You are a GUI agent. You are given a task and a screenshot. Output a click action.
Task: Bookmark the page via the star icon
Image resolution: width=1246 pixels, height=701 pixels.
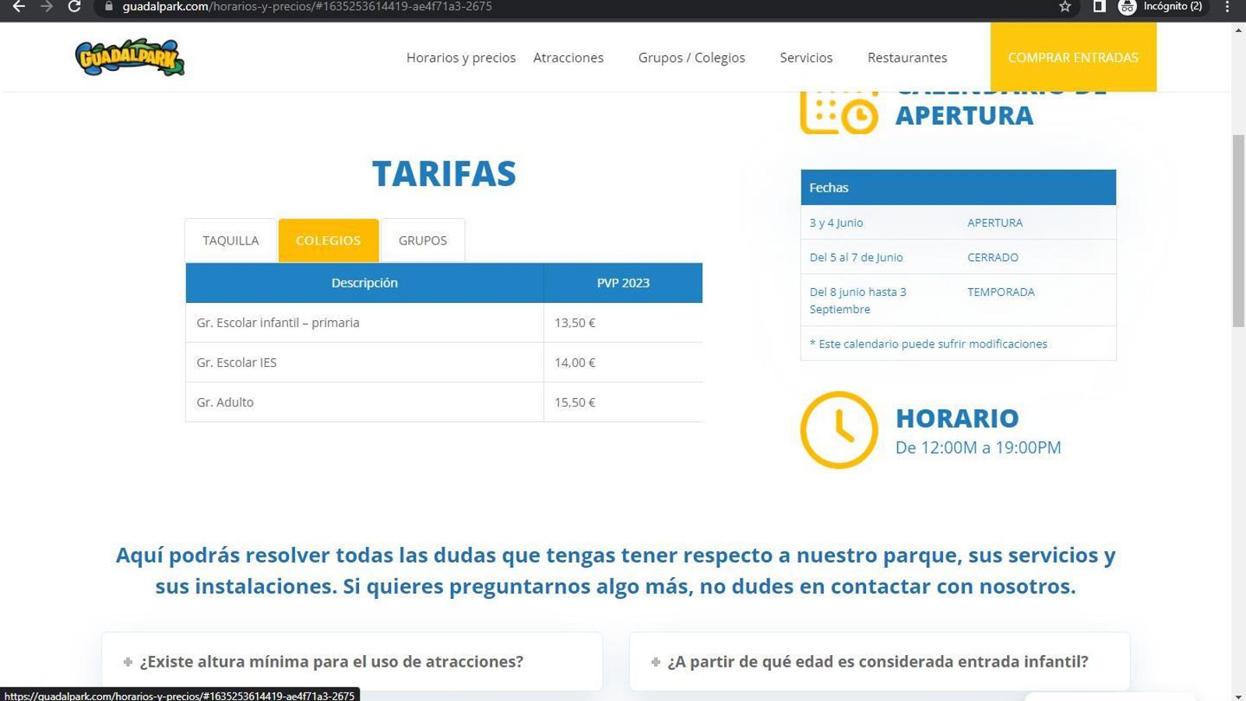pos(1065,7)
